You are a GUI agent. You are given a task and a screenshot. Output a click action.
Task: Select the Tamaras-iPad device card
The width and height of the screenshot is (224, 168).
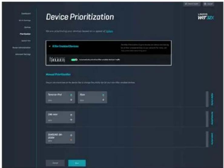(x=60, y=97)
